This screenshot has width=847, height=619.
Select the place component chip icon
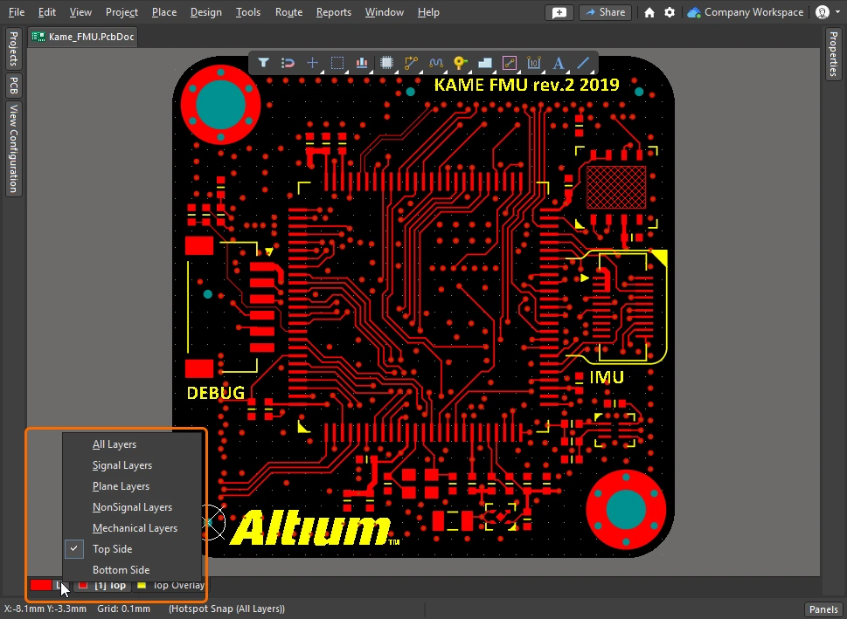[x=386, y=63]
